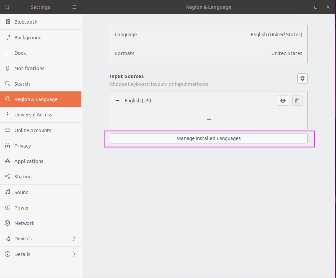Viewport: 336px width, 278px height.
Task: Click the English (United States) value
Action: (x=276, y=35)
